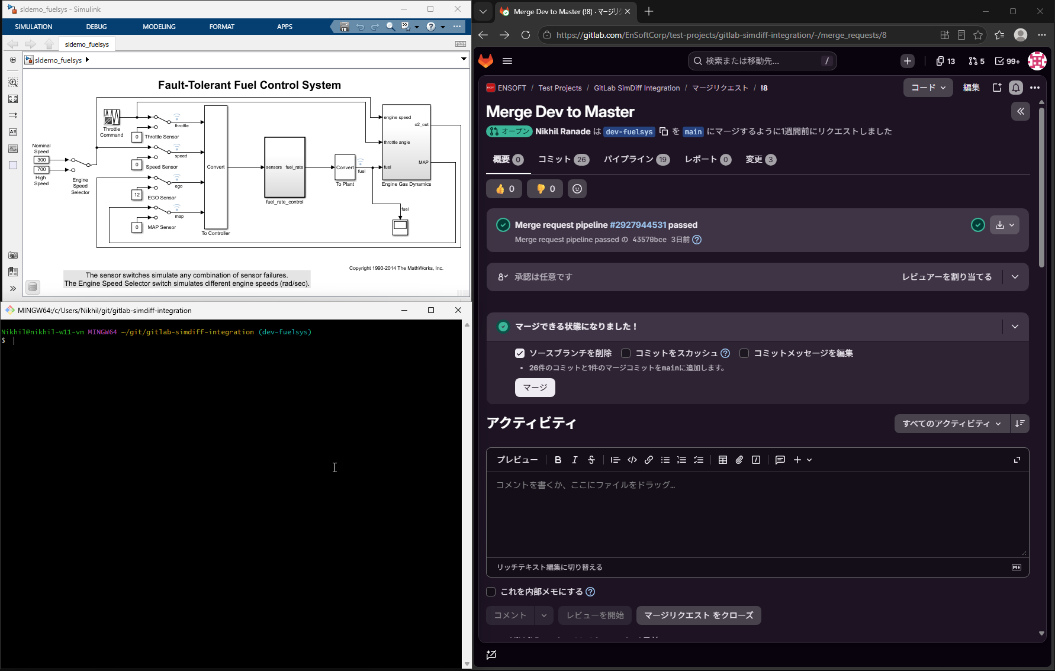Image resolution: width=1055 pixels, height=671 pixels.
Task: Uncheck the delete source branch checkbox
Action: point(520,353)
